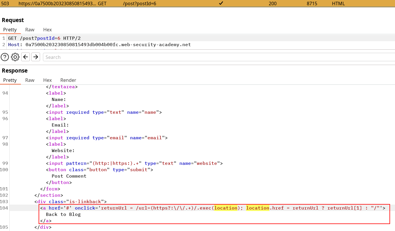Select history row 503 for /post?postId=6
The height and width of the screenshot is (231, 395).
[139, 3]
